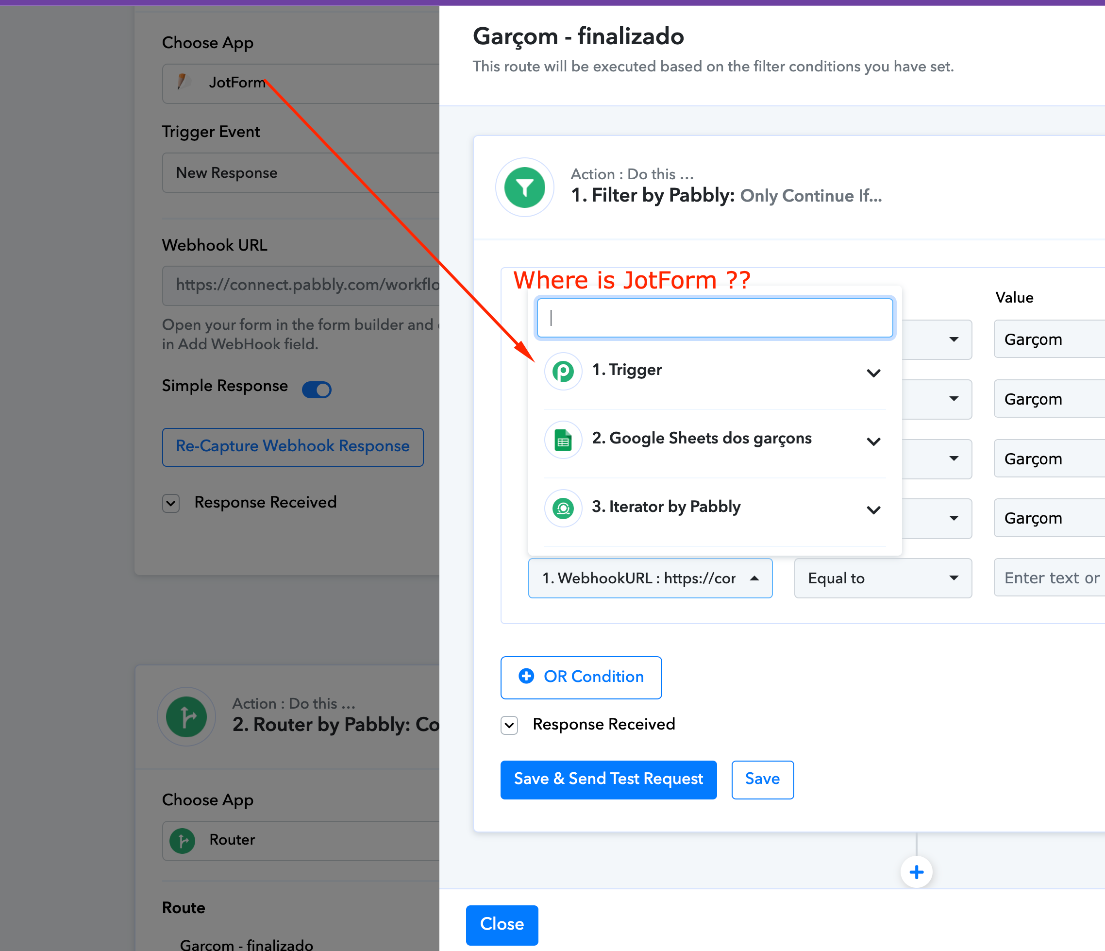Open the New Response Trigger Event dropdown
Image resolution: width=1105 pixels, height=951 pixels.
tap(301, 173)
